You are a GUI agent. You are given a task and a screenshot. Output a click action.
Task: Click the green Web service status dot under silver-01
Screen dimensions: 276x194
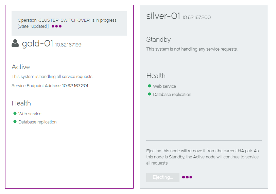(x=150, y=86)
